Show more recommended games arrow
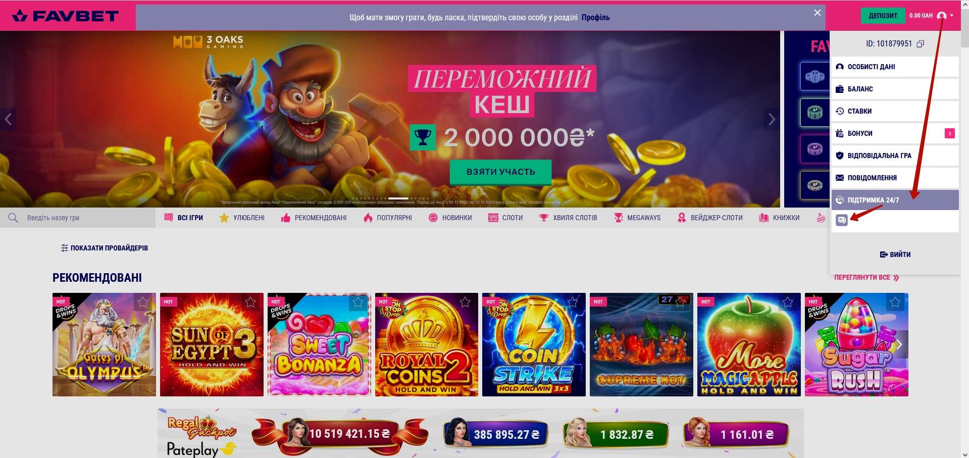Screen dimensions: 969x458 tap(899, 344)
